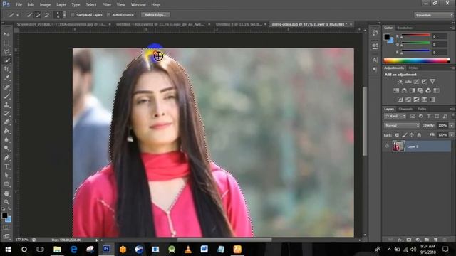Open the Opacity slider dropdown arrow
This screenshot has width=456, height=256.
(x=451, y=126)
